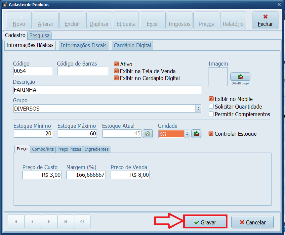
Task: Open the Unidade dropdown showing KG
Action: click(187, 134)
